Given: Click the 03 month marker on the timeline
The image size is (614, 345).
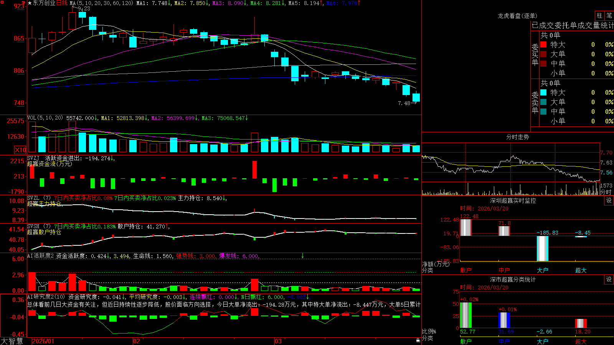Looking at the screenshot, I should pyautogui.click(x=278, y=341).
